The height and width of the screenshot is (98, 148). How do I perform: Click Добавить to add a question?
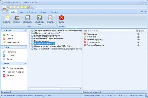[x=9, y=35]
